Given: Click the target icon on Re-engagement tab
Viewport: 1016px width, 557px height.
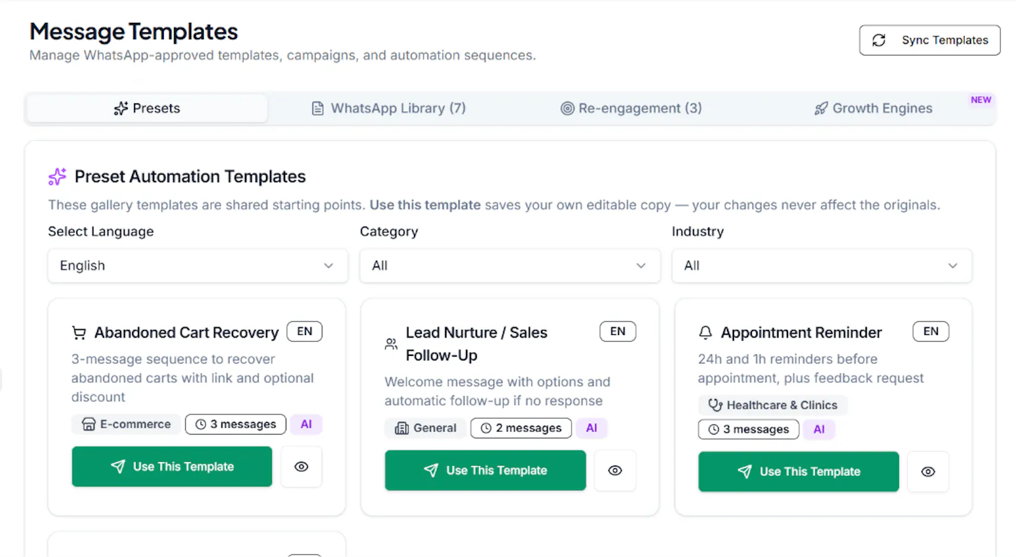Looking at the screenshot, I should click(x=567, y=108).
